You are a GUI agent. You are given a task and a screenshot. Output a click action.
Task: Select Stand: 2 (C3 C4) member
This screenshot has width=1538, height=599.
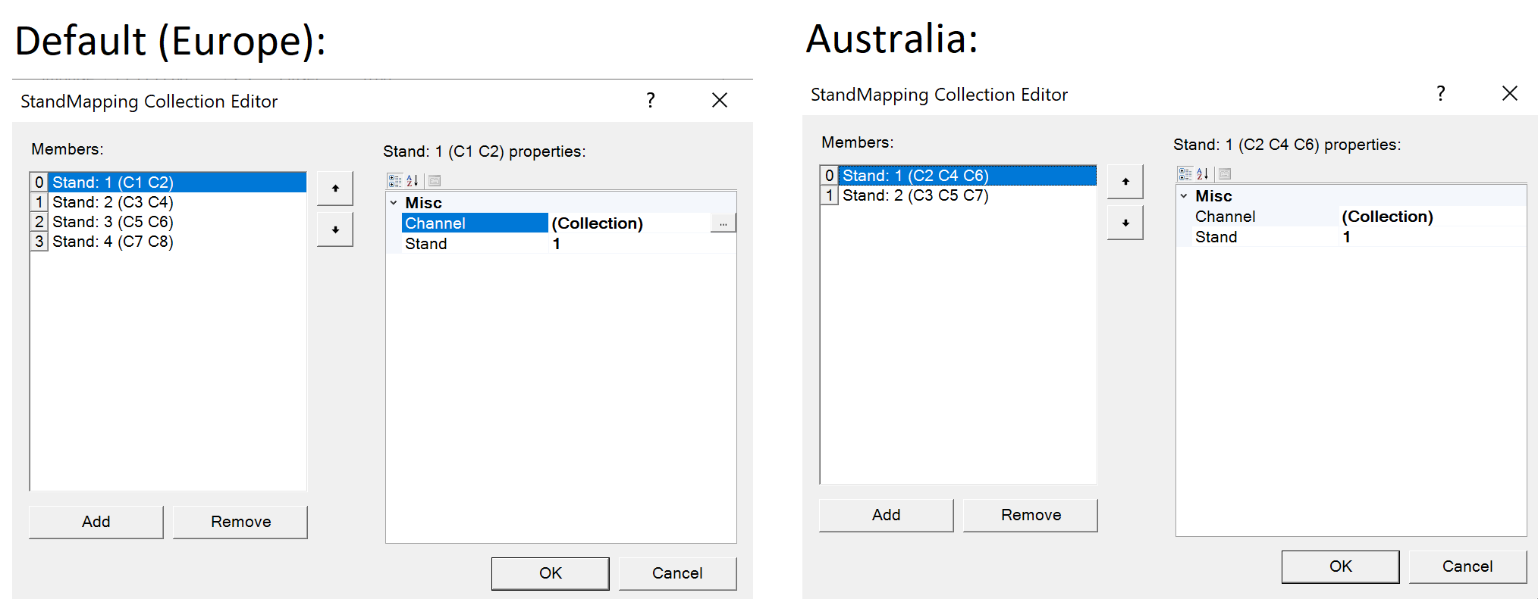click(113, 202)
